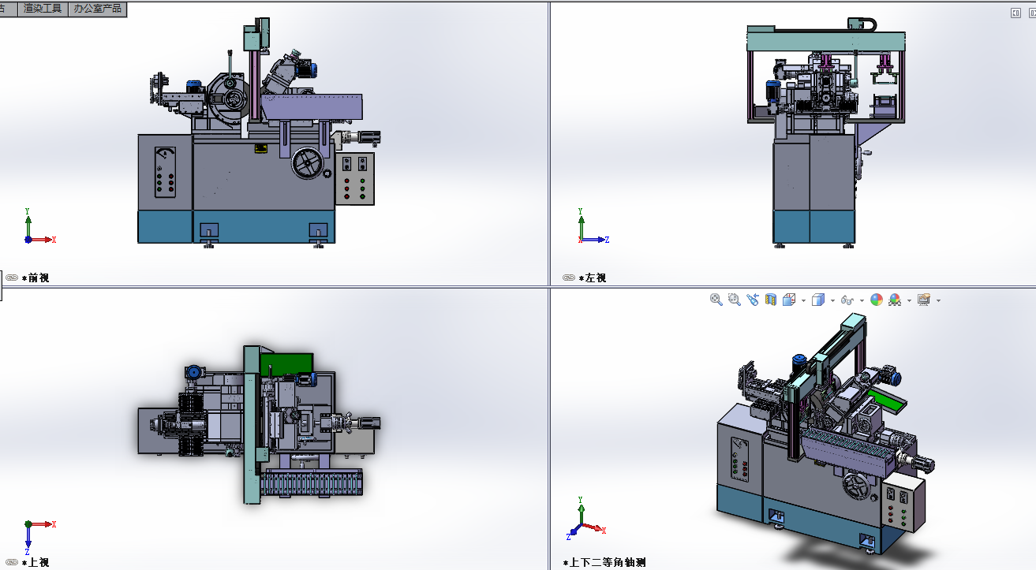Click the Previous View icon
Screen dimensions: 1036x570
[753, 300]
